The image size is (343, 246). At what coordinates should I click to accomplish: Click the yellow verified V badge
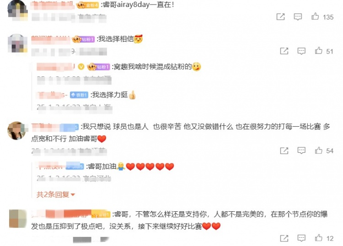pos(81,66)
